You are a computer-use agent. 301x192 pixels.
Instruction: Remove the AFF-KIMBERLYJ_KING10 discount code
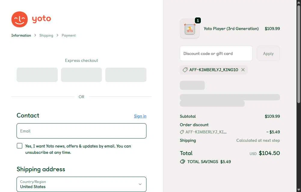[x=243, y=70]
